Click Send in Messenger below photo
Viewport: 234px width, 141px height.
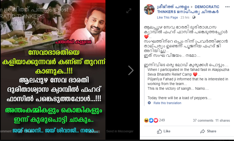120,131
